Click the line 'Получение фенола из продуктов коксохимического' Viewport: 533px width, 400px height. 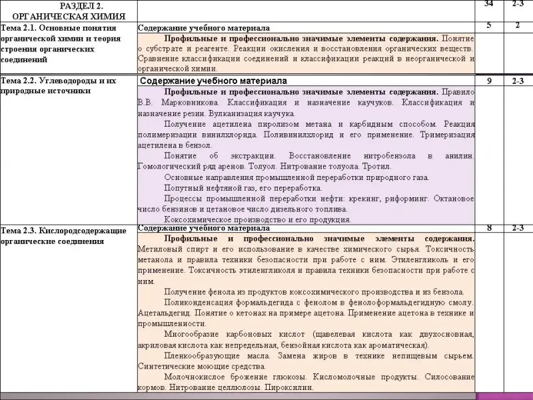[314, 292]
